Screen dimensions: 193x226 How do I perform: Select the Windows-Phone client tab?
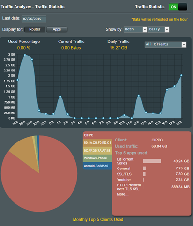pos(97,158)
